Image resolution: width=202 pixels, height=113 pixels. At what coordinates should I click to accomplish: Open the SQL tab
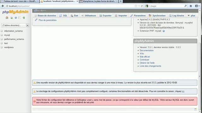[x=63, y=16]
